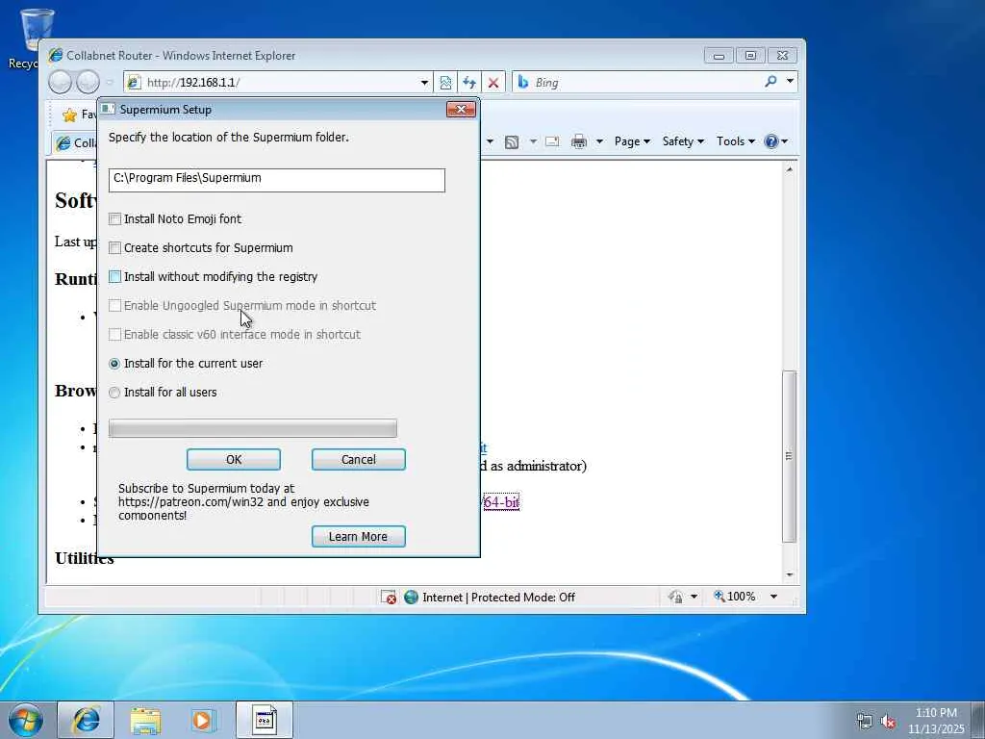The height and width of the screenshot is (739, 985).
Task: Click OK in Supermium Setup
Action: pos(234,459)
